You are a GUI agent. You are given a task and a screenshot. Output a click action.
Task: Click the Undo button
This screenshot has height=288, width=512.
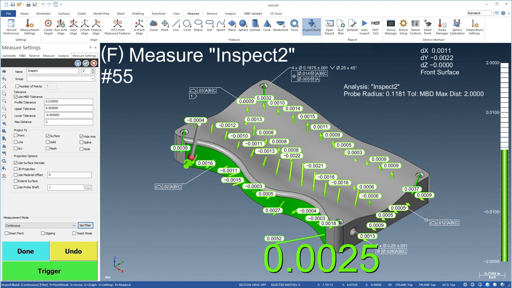tap(73, 251)
